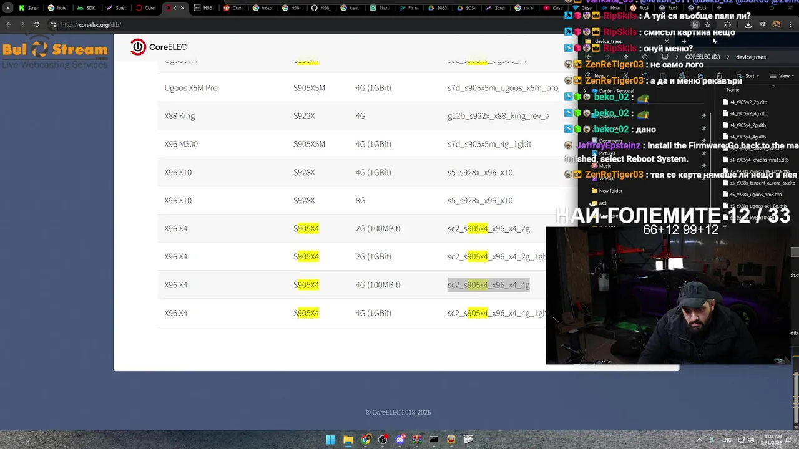Screen dimensions: 799x449
Task: Open OBS Studio from the taskbar
Action: [383, 440]
